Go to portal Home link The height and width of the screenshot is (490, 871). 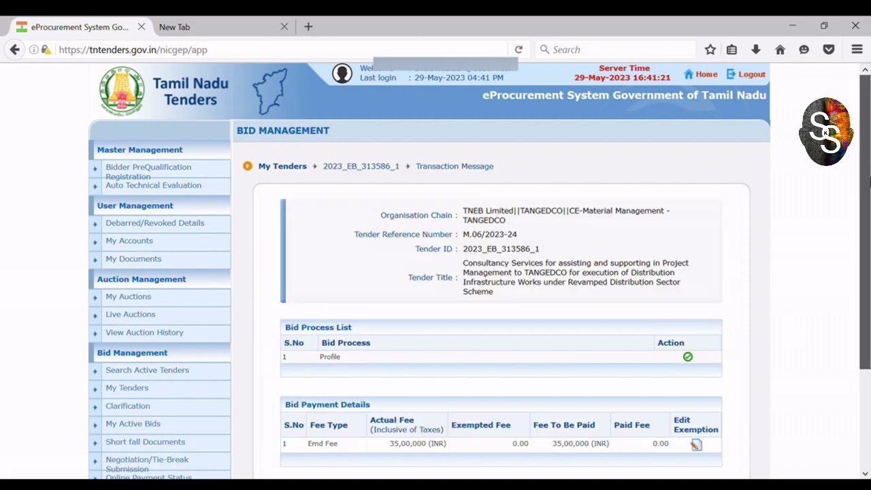pyautogui.click(x=701, y=74)
